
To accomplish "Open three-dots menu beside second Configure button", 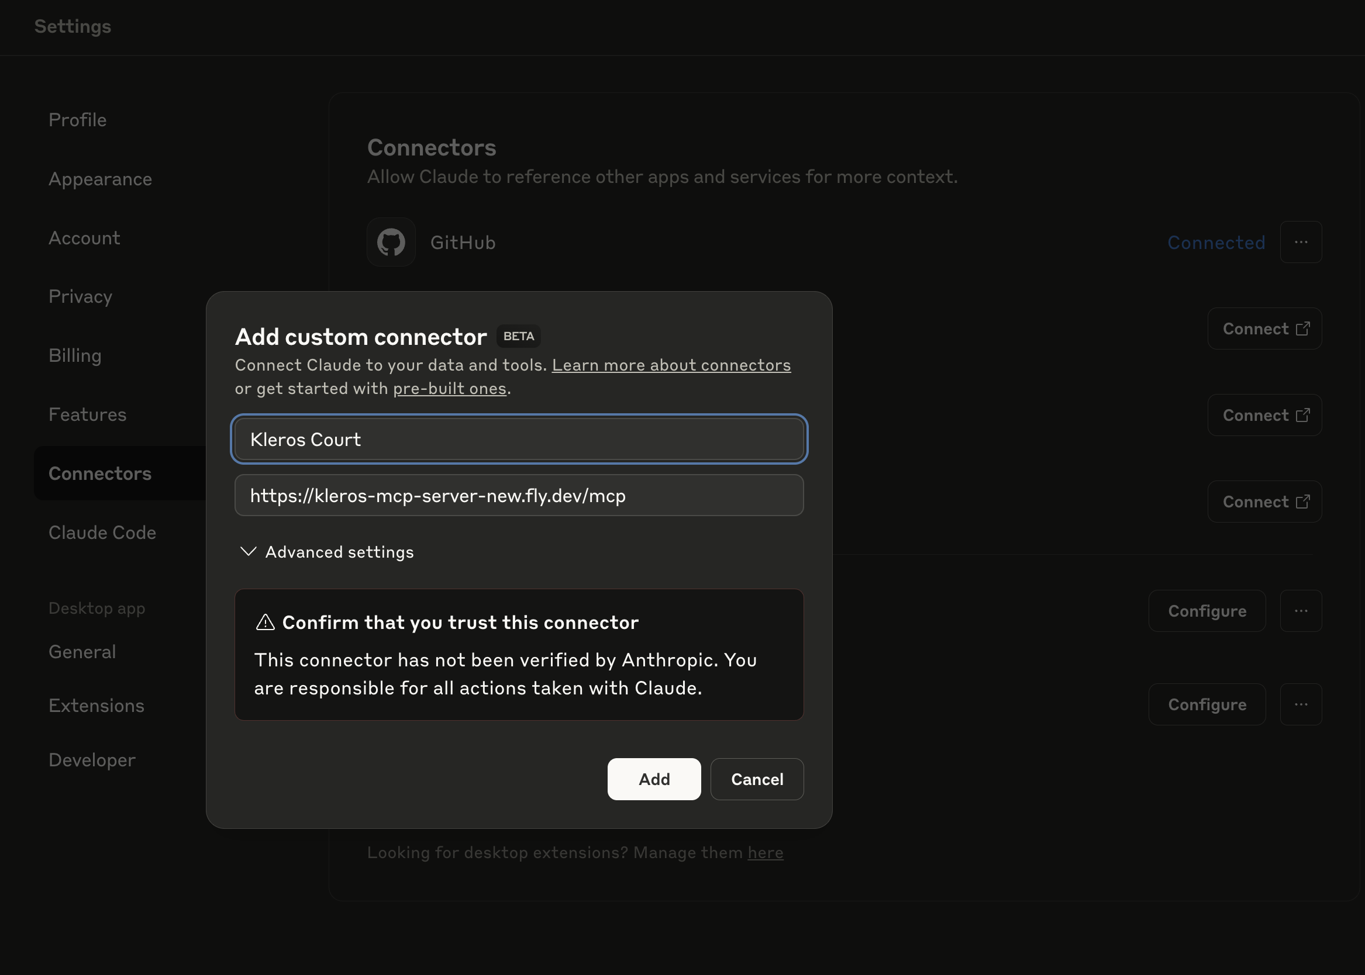I will (1301, 704).
